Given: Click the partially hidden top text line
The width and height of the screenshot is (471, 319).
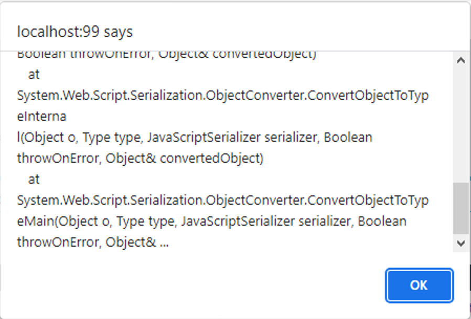Looking at the screenshot, I should click(x=166, y=54).
